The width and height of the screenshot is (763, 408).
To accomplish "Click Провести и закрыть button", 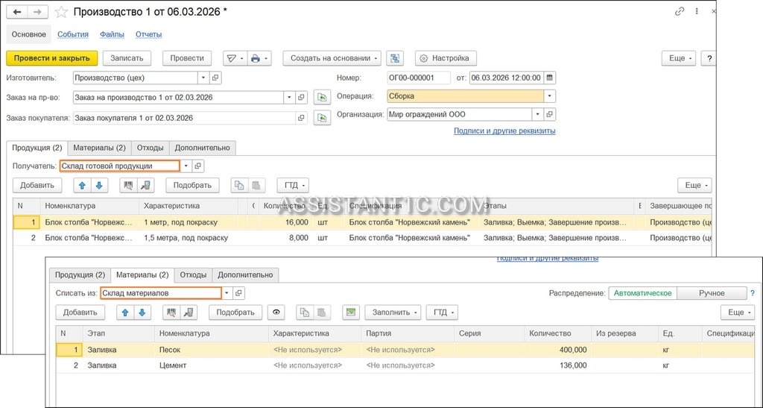I will click(x=52, y=58).
